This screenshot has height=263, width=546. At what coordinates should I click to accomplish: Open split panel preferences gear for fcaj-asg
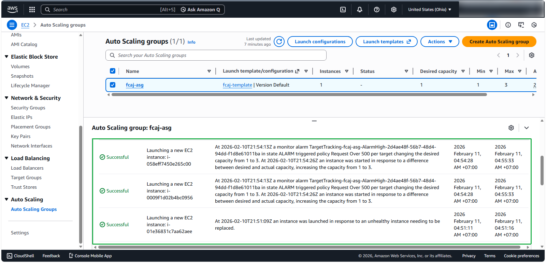click(511, 128)
